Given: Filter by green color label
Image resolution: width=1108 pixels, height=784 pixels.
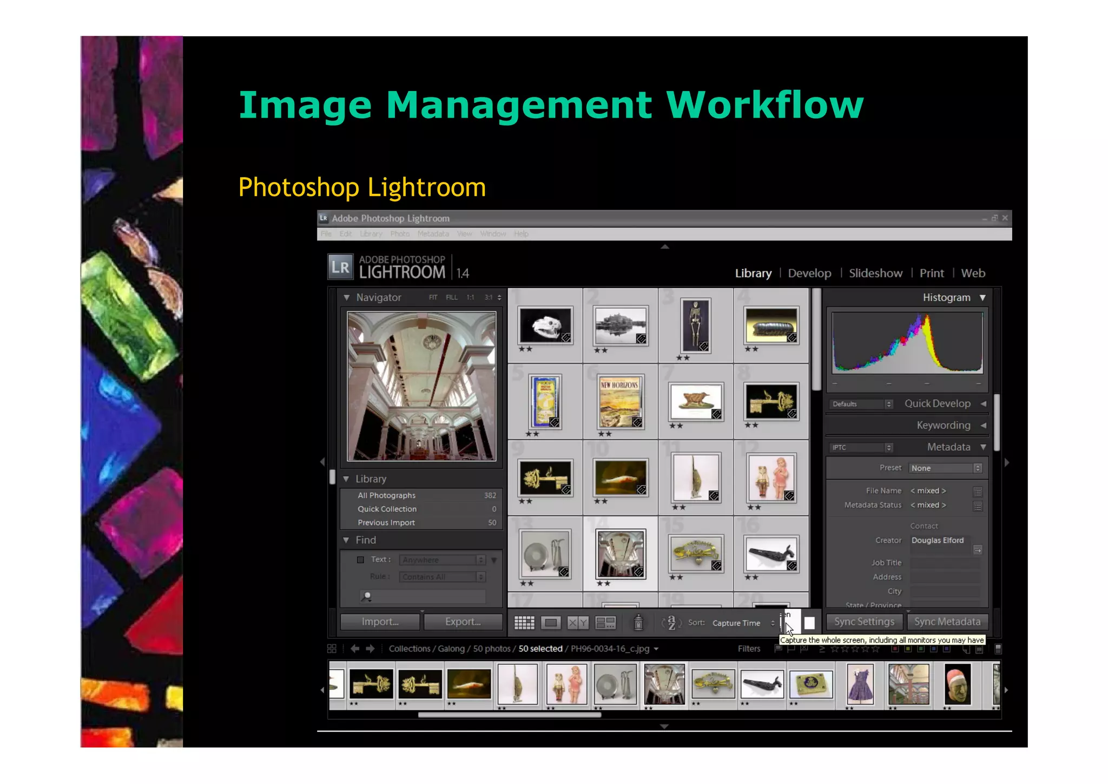Looking at the screenshot, I should click(921, 649).
